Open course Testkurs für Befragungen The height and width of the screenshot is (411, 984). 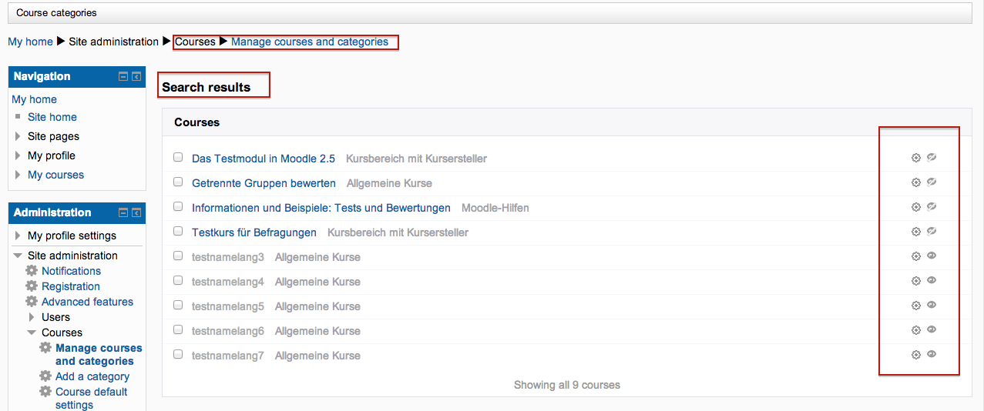click(x=254, y=232)
